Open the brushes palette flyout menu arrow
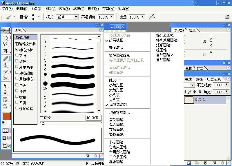 click(x=101, y=30)
